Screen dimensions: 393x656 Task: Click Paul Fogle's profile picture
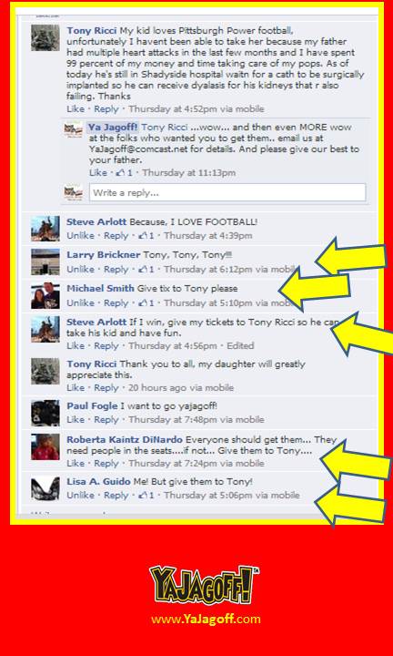pyautogui.click(x=45, y=413)
